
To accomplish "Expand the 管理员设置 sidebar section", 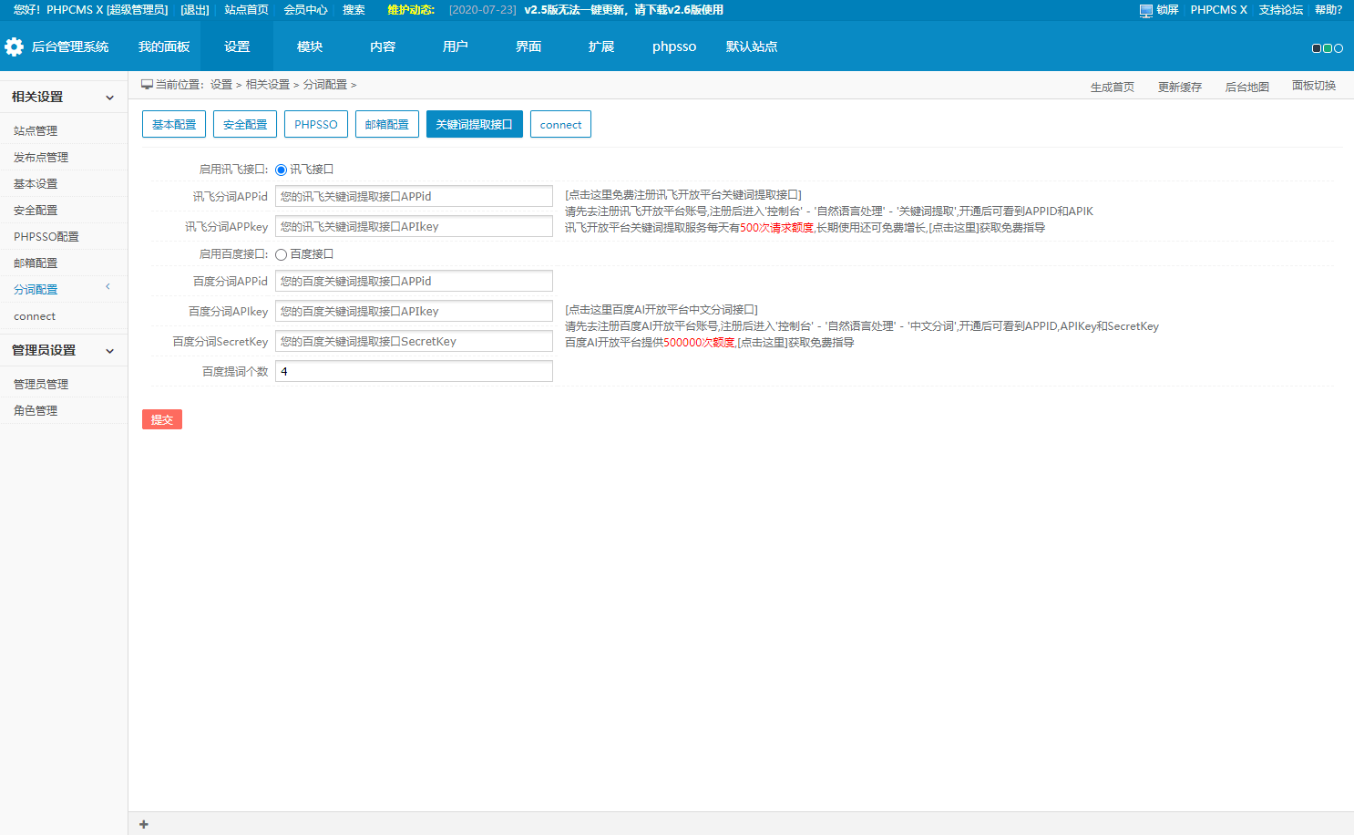I will (108, 349).
